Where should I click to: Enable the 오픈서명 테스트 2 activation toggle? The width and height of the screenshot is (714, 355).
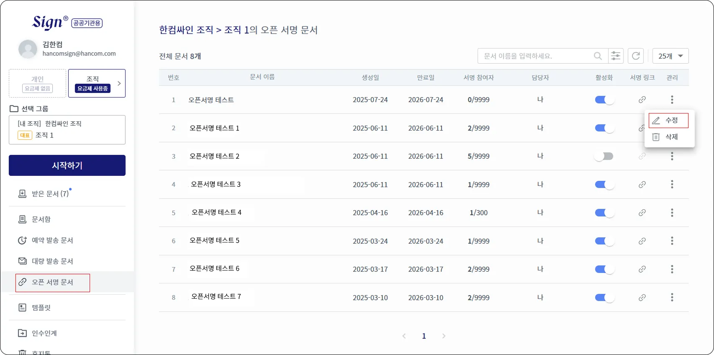tap(604, 156)
